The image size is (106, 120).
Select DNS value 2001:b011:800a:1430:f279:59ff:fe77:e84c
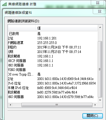click(66, 97)
